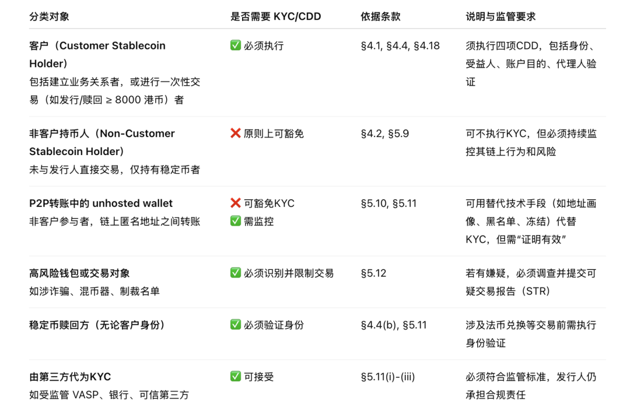This screenshot has height=418, width=630.
Task: Click the clause reference §5.12
Action: [373, 273]
